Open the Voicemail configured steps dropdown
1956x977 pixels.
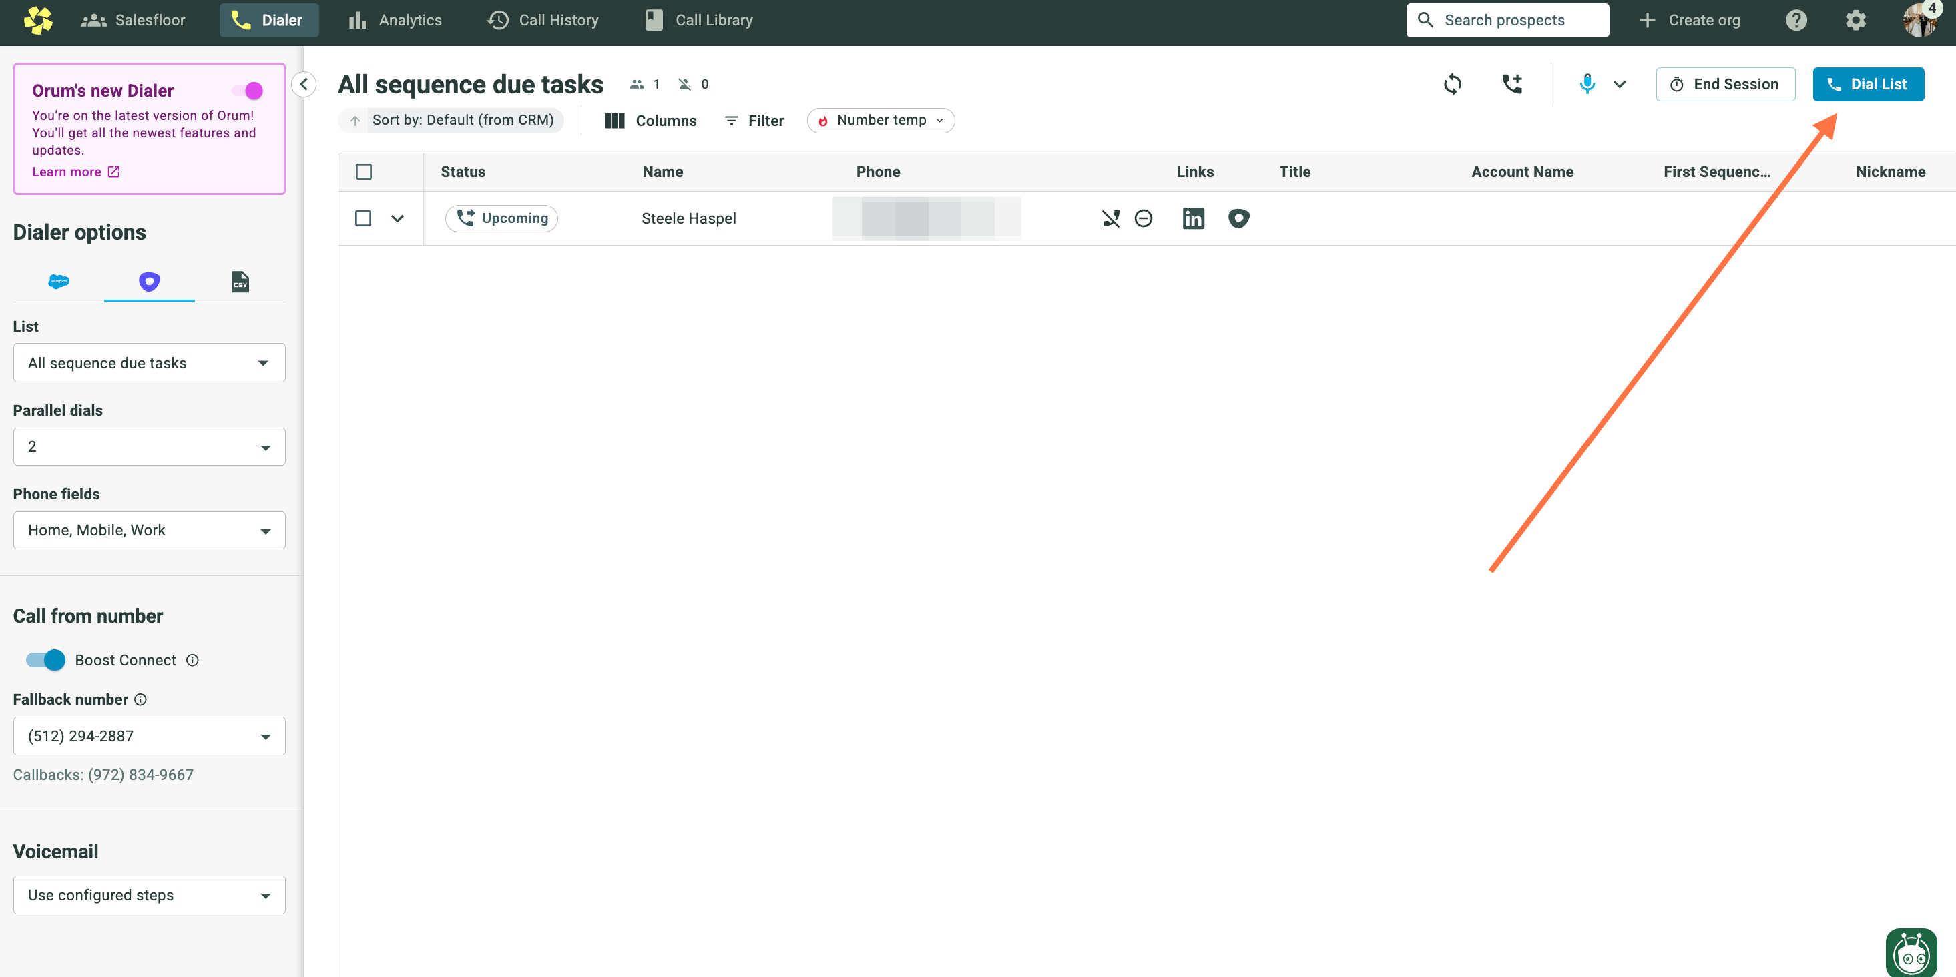click(149, 895)
